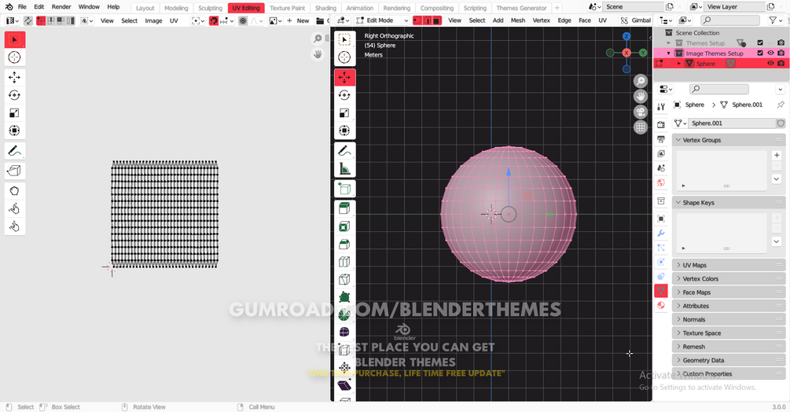Select the Rotate tool in UV editor toolbar
The width and height of the screenshot is (790, 412).
pos(15,95)
